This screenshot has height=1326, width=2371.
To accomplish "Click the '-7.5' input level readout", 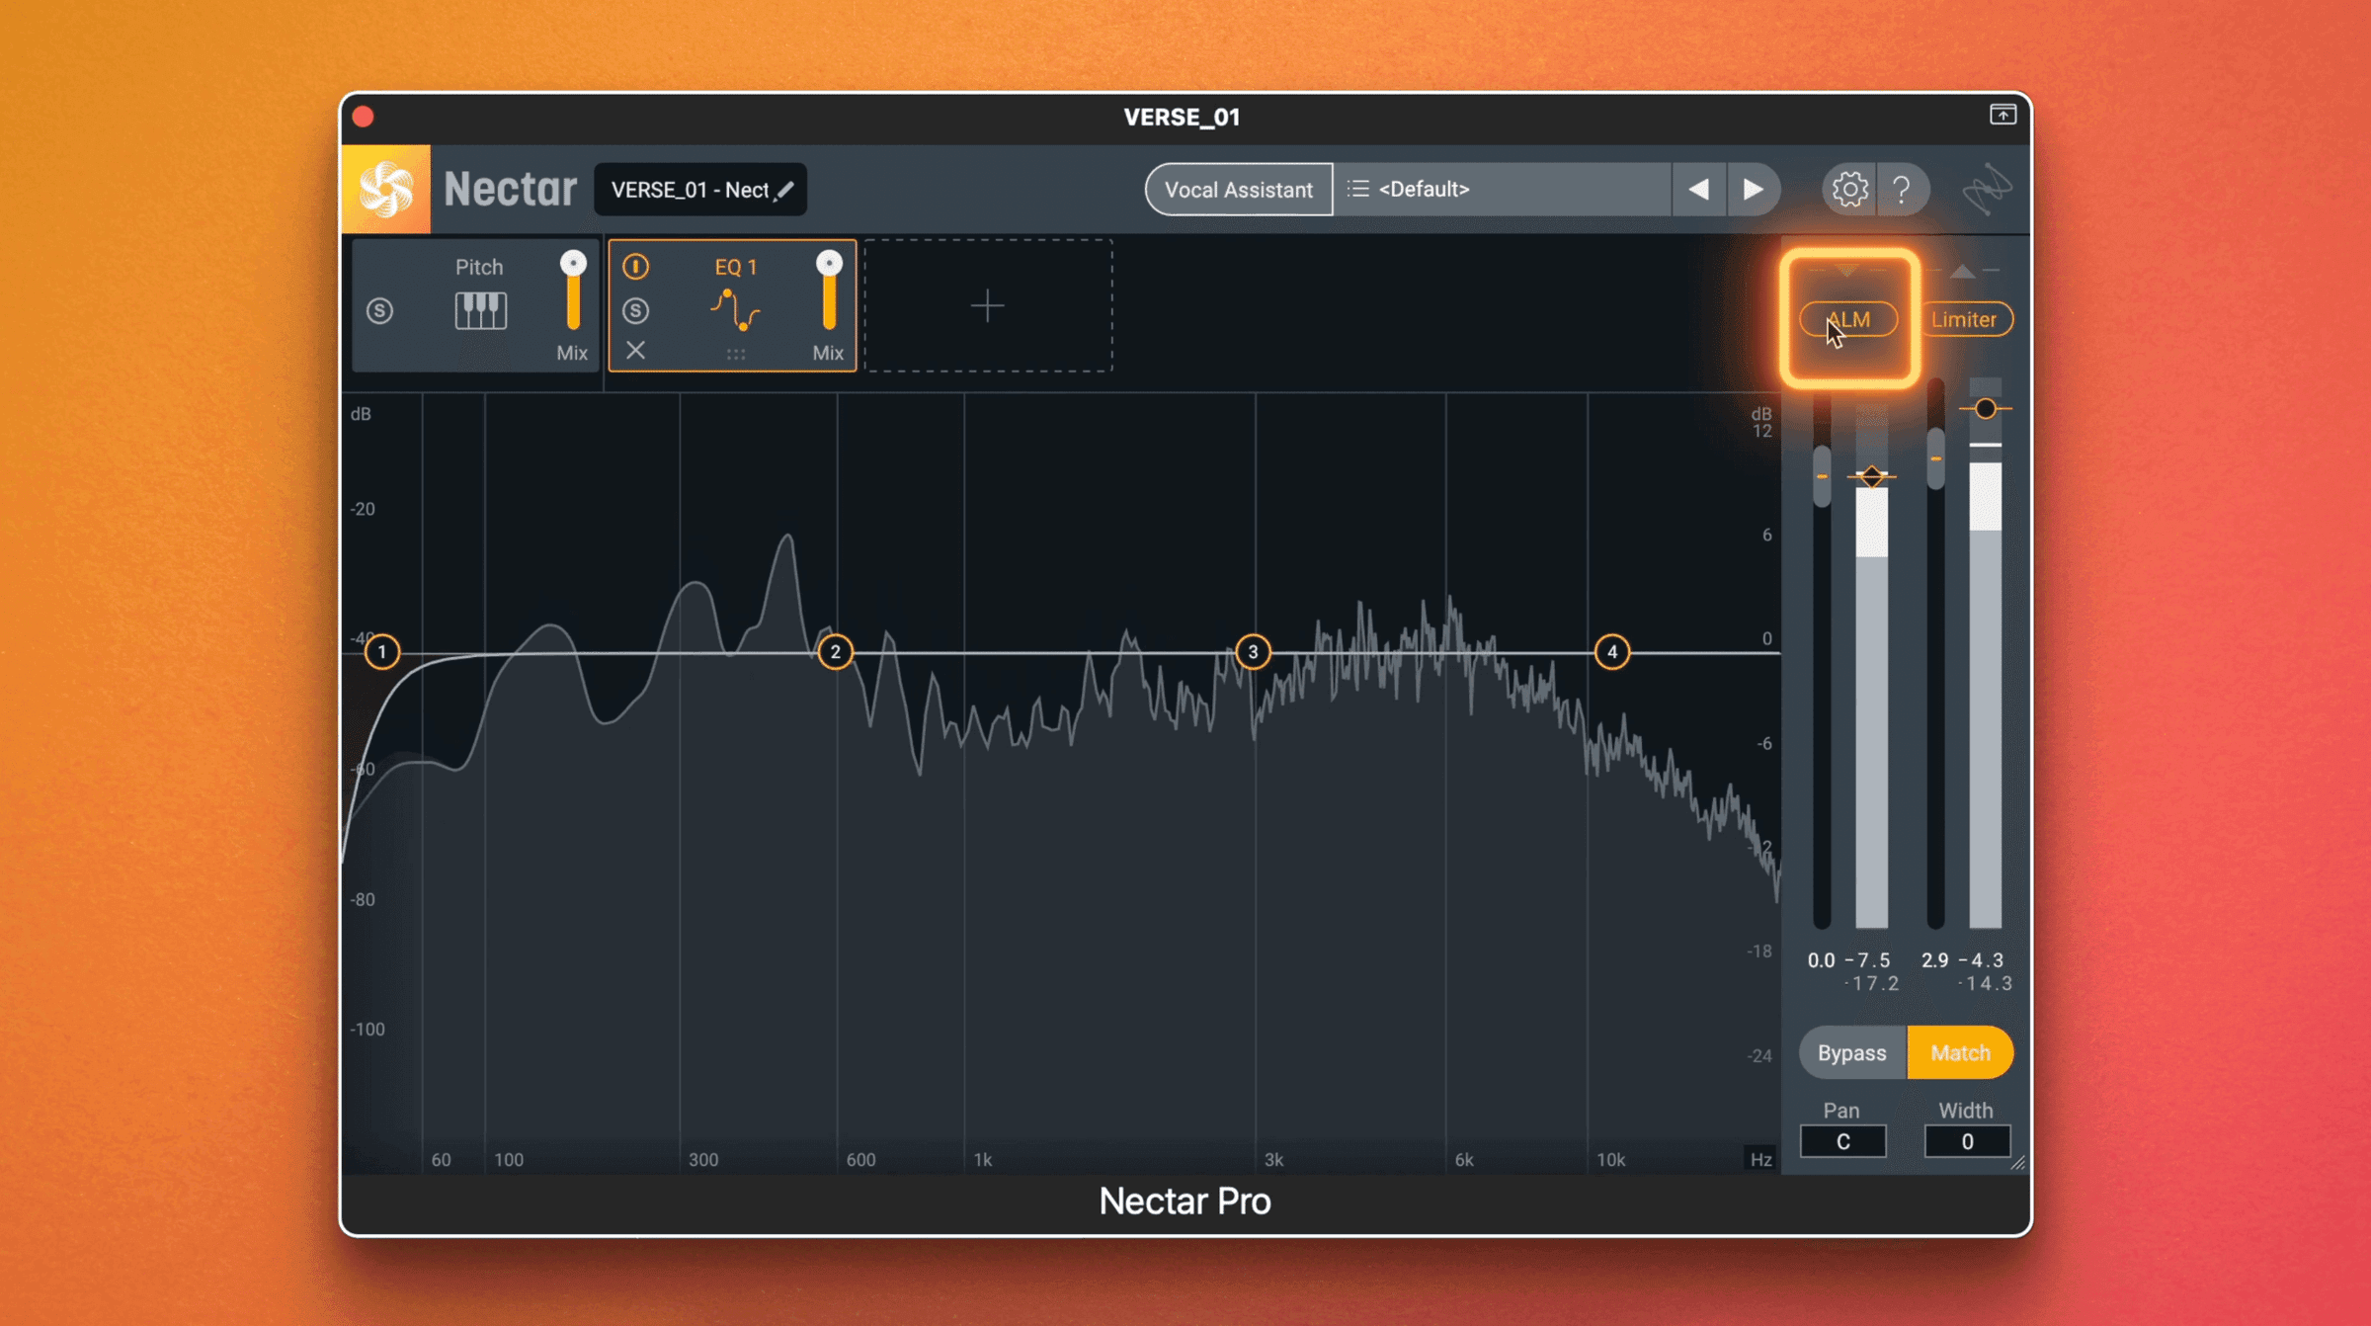I will pos(1868,960).
